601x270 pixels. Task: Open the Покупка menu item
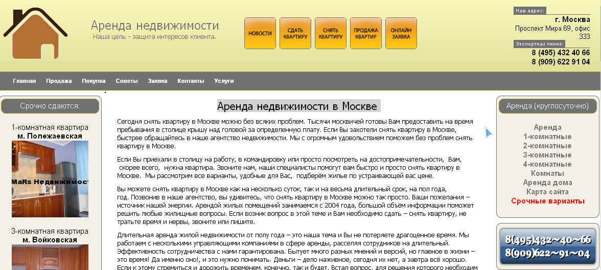tap(94, 81)
